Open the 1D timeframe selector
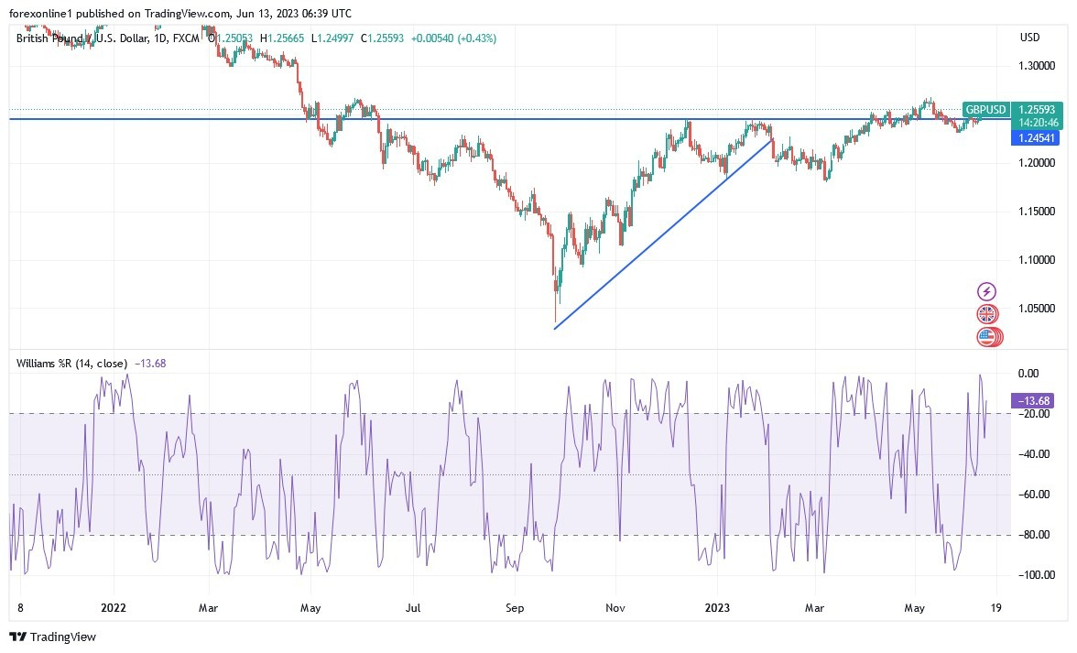The width and height of the screenshot is (1077, 653). pos(162,38)
